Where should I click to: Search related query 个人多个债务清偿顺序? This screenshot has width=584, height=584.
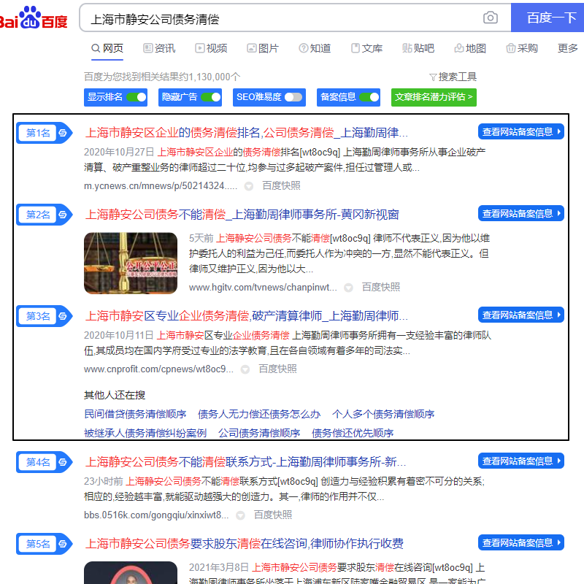pyautogui.click(x=383, y=414)
